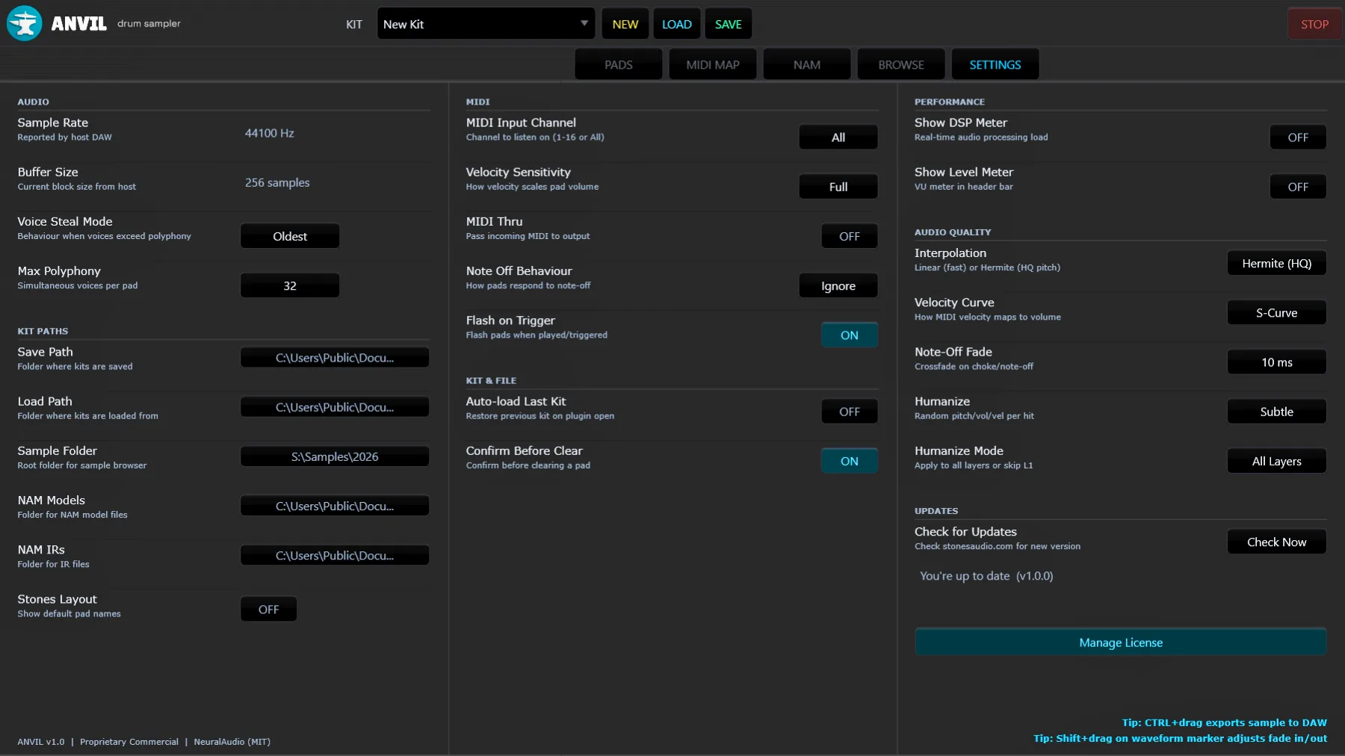The width and height of the screenshot is (1345, 756).
Task: Enable Auto-load Last Kit
Action: coord(850,412)
